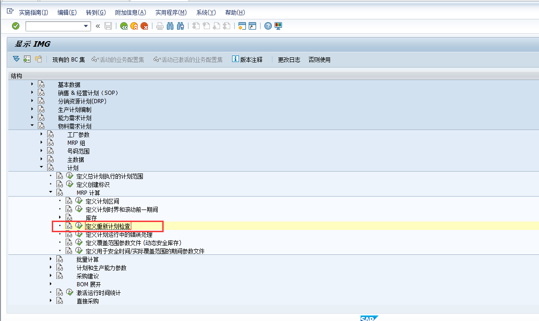Click the 现有的 BC 集 button

pyautogui.click(x=68, y=60)
